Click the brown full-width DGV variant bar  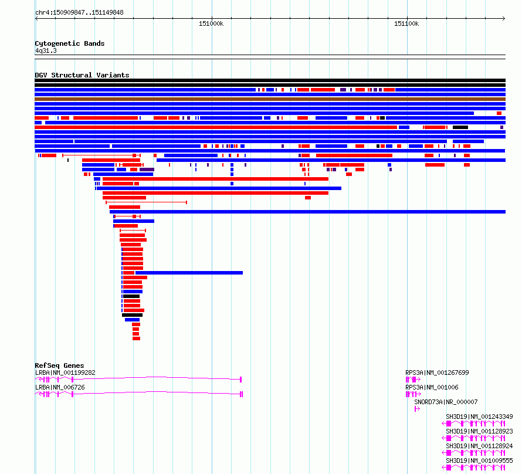pos(270,99)
